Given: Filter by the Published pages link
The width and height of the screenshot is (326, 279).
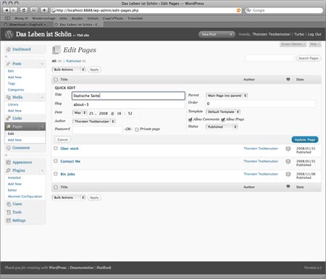Looking at the screenshot, I should 73,61.
